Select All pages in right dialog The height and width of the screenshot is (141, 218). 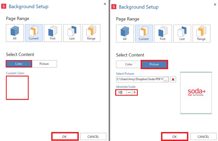click(x=125, y=33)
